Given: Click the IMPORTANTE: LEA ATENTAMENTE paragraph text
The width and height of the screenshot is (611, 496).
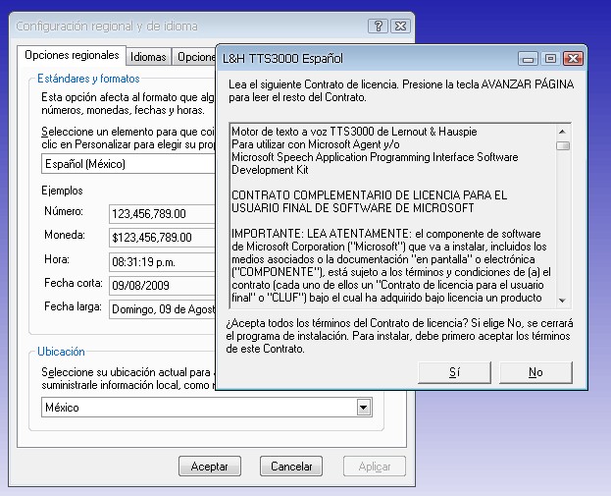Looking at the screenshot, I should coord(391,265).
